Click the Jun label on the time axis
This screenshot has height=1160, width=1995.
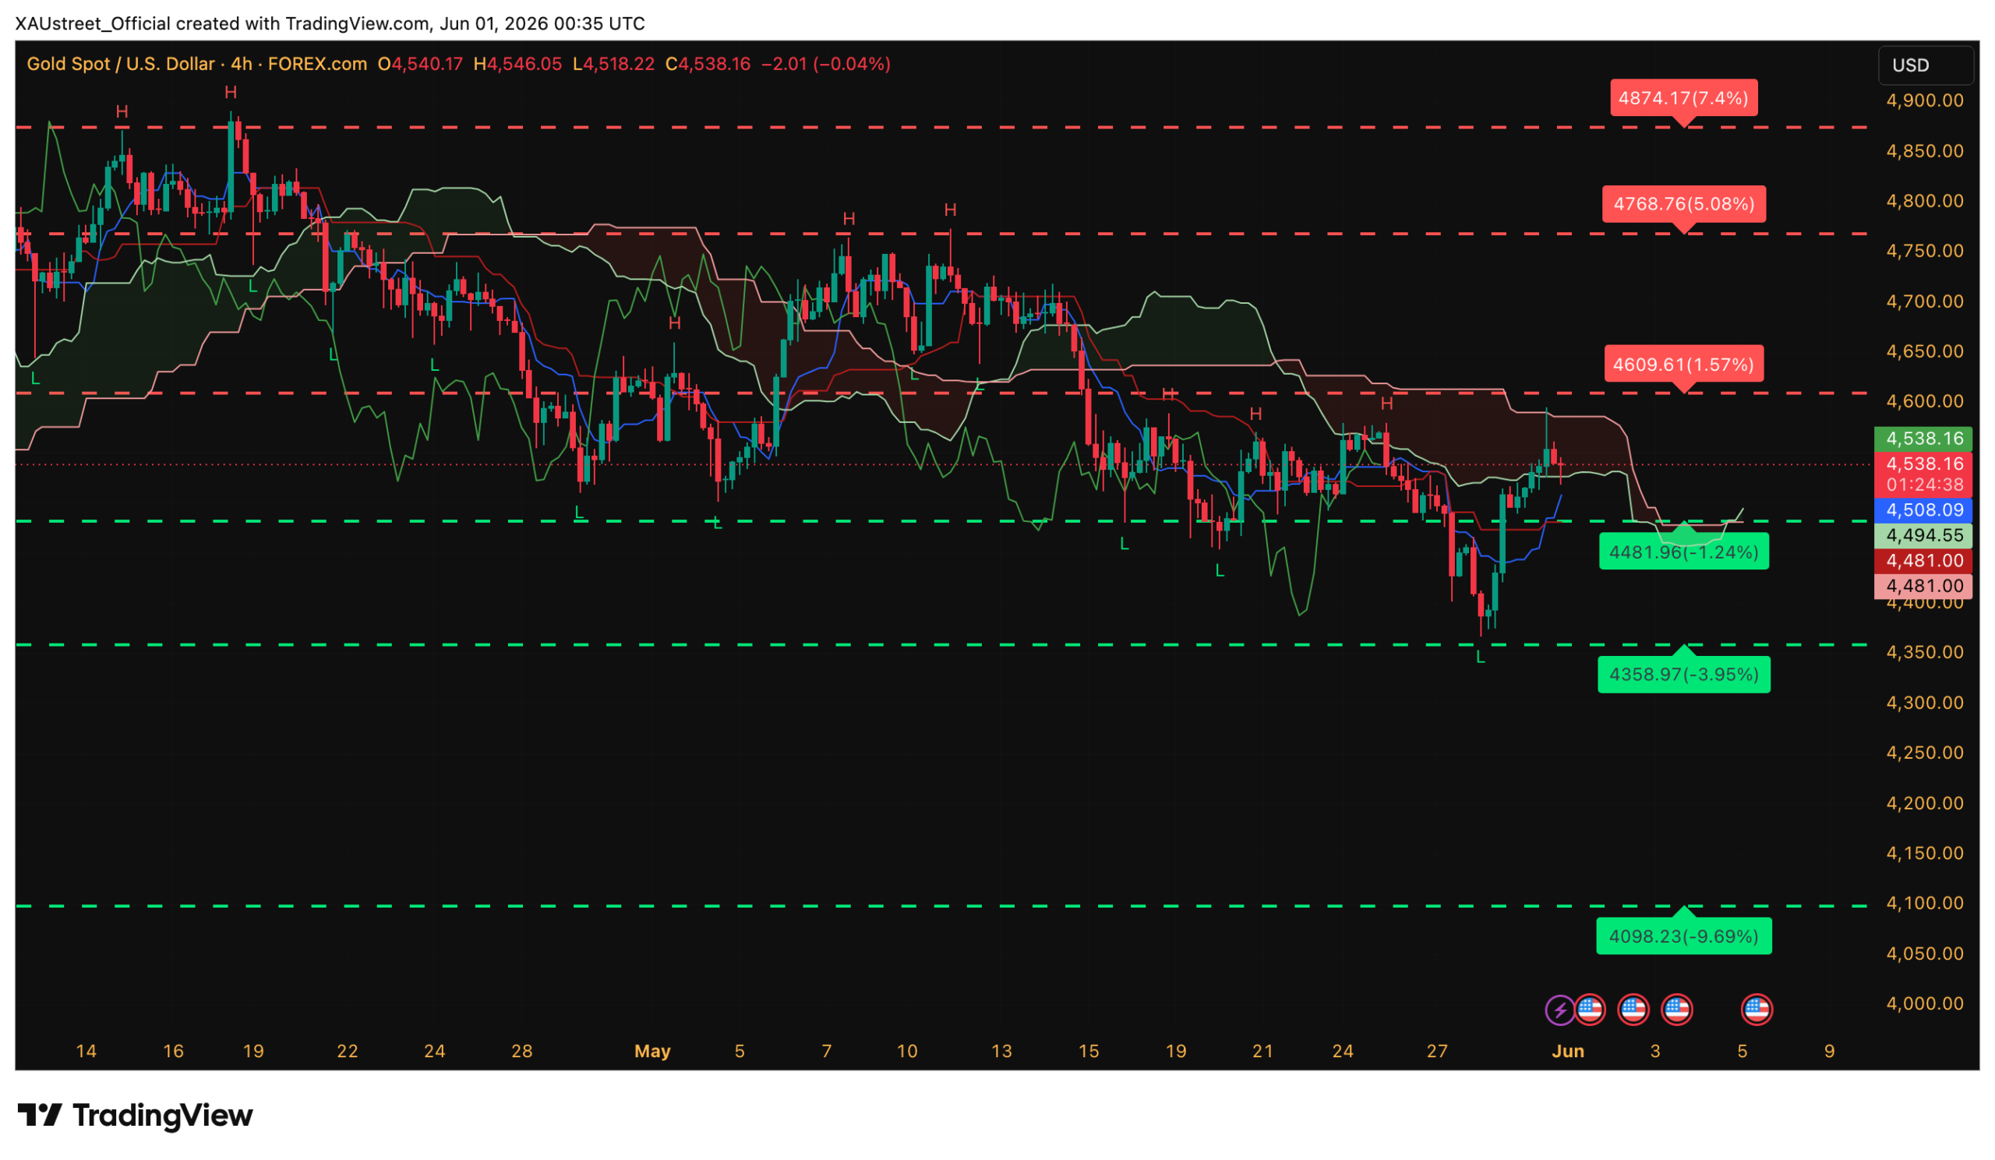[1567, 1052]
